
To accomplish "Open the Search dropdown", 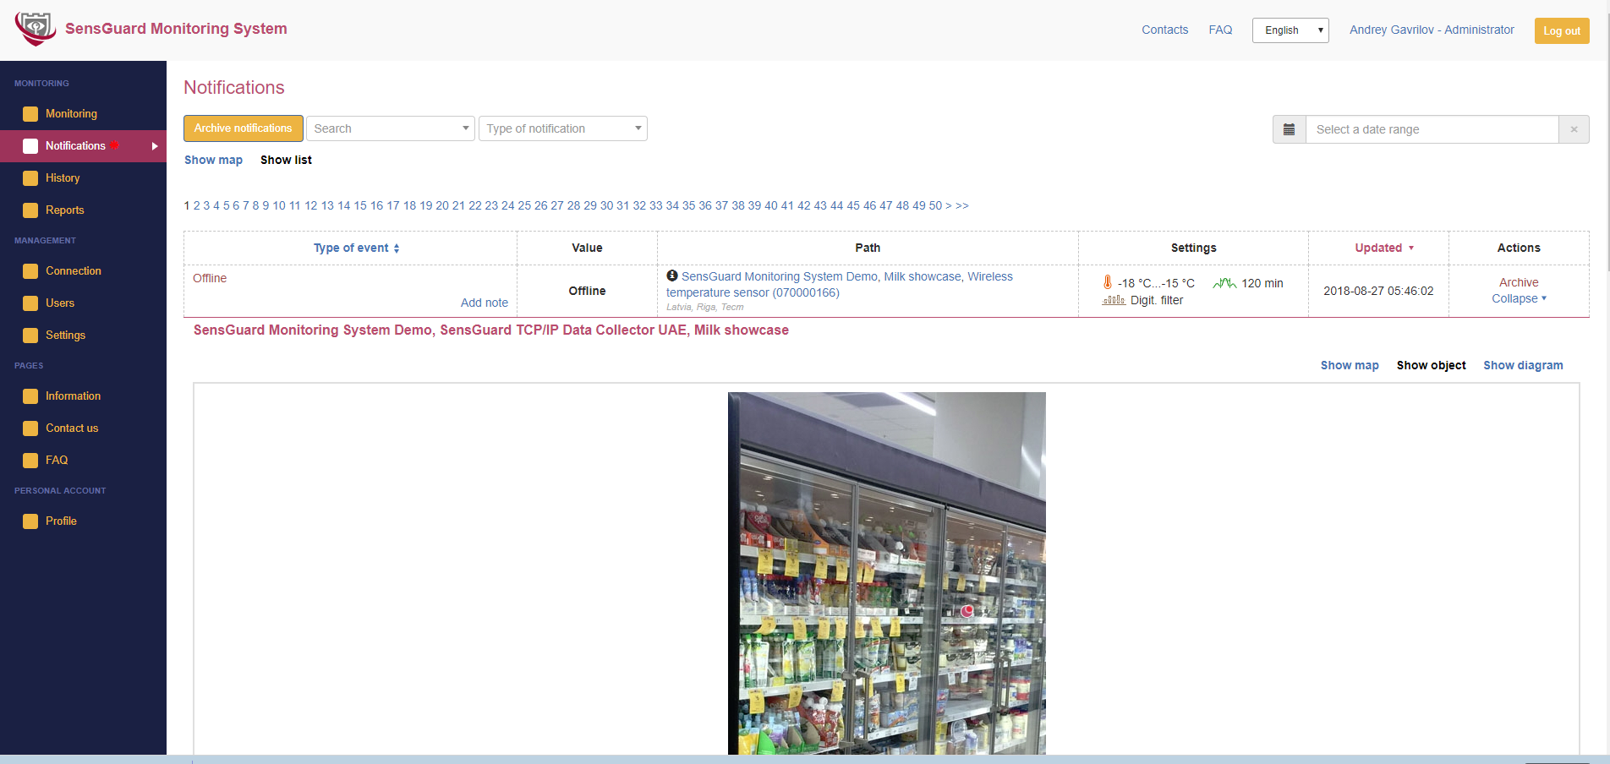I will click(x=390, y=128).
